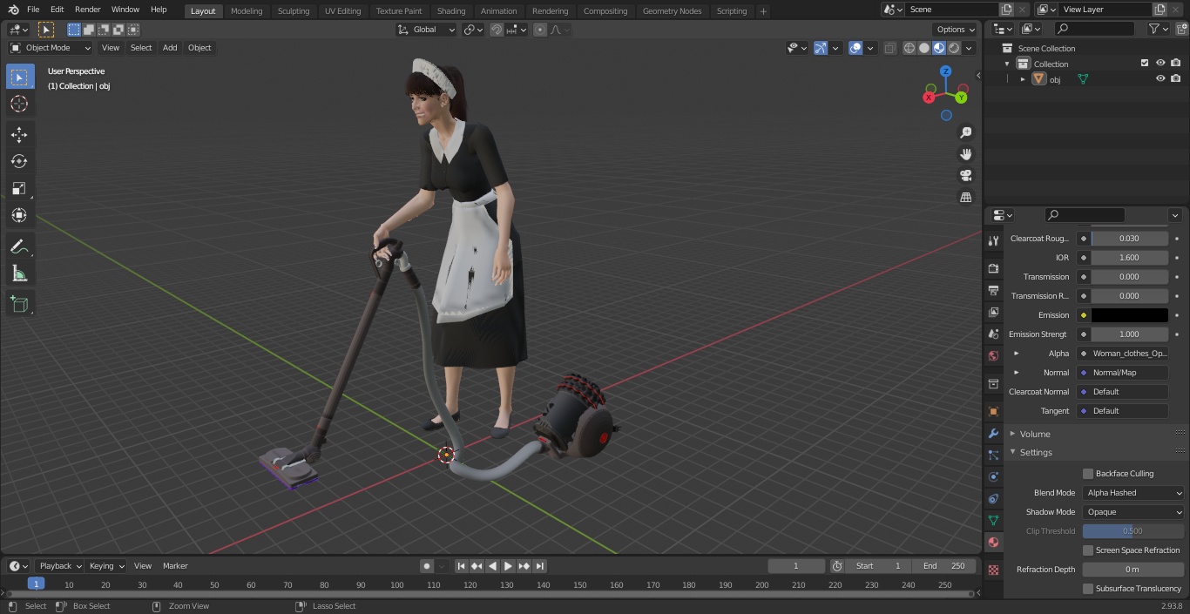Open the Render properties tab
The image size is (1190, 614).
point(993,268)
